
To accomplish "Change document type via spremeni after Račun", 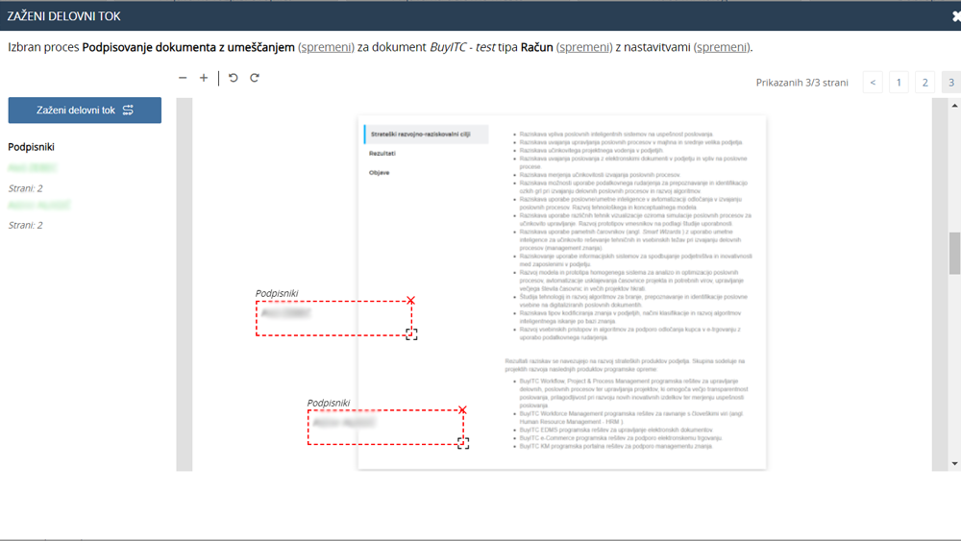I will (x=584, y=47).
